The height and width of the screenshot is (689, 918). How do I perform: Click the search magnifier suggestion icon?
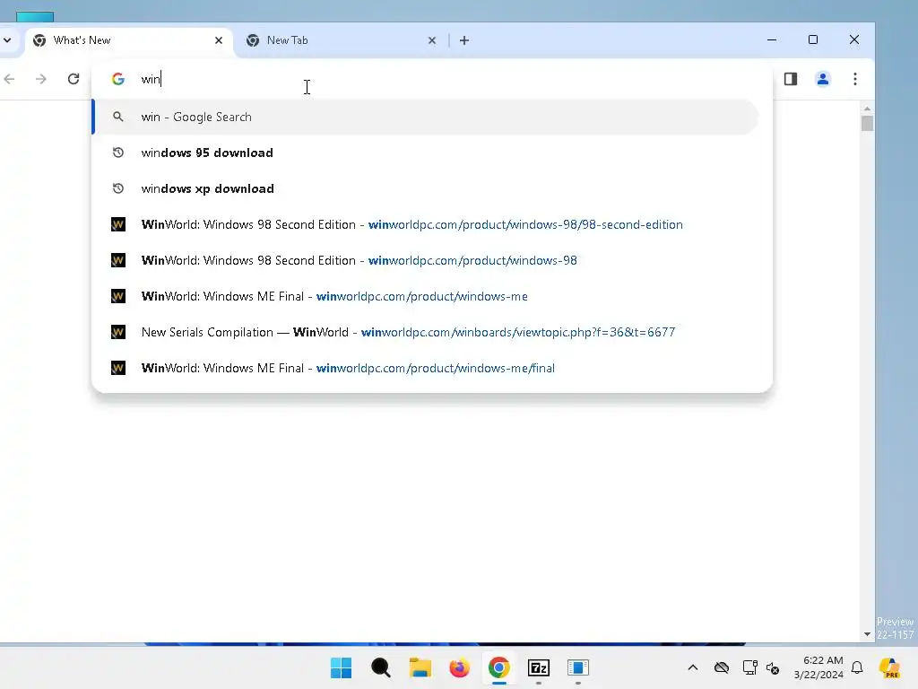pos(118,117)
